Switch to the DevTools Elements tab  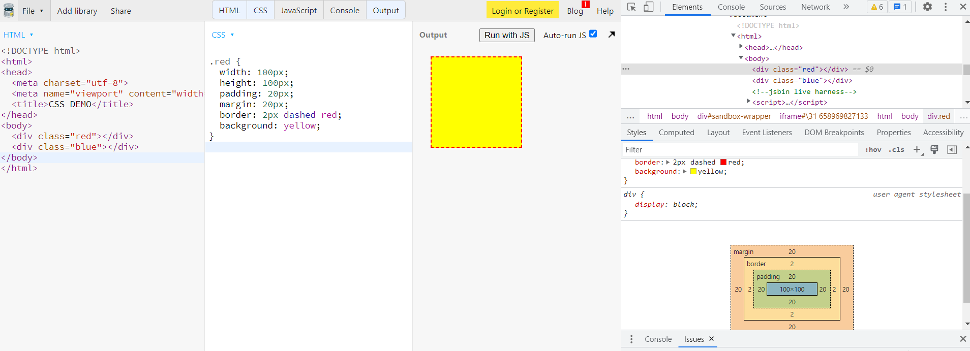687,7
